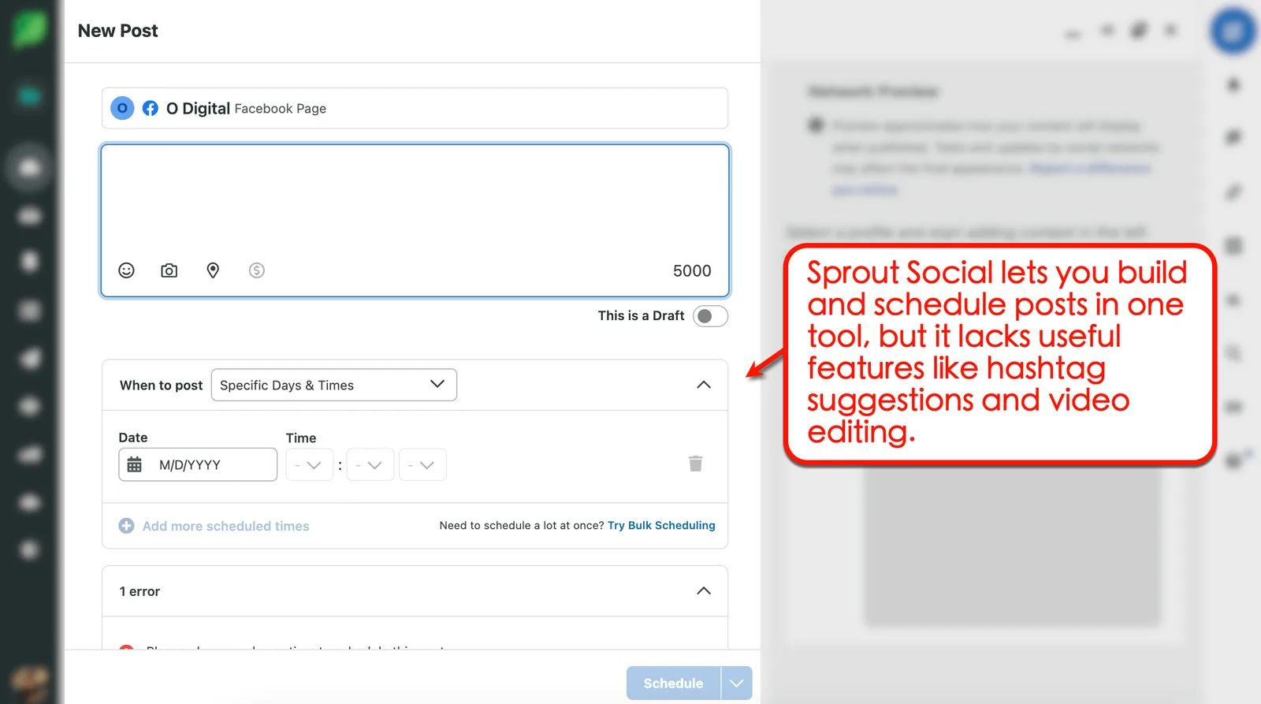This screenshot has width=1261, height=704.
Task: Open the Specific Days & Times dropdown
Action: coord(334,385)
